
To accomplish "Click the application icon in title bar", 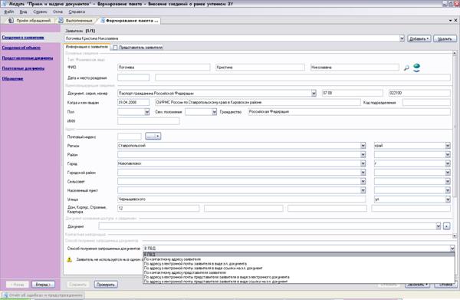I will [x=4, y=4].
